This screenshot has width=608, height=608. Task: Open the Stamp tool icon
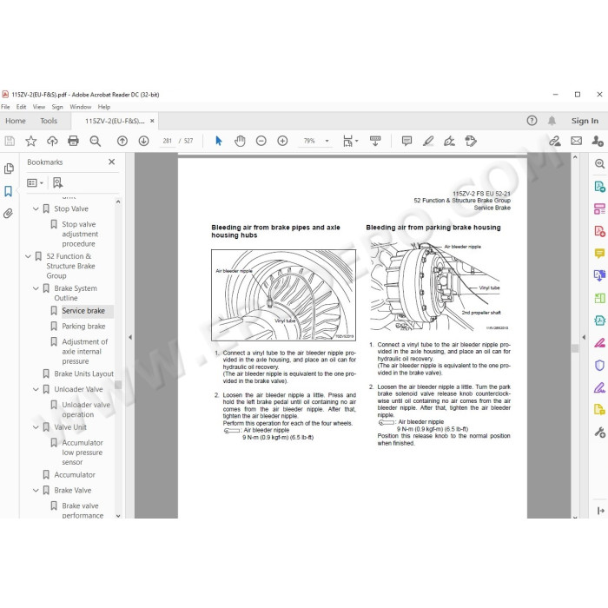point(471,141)
